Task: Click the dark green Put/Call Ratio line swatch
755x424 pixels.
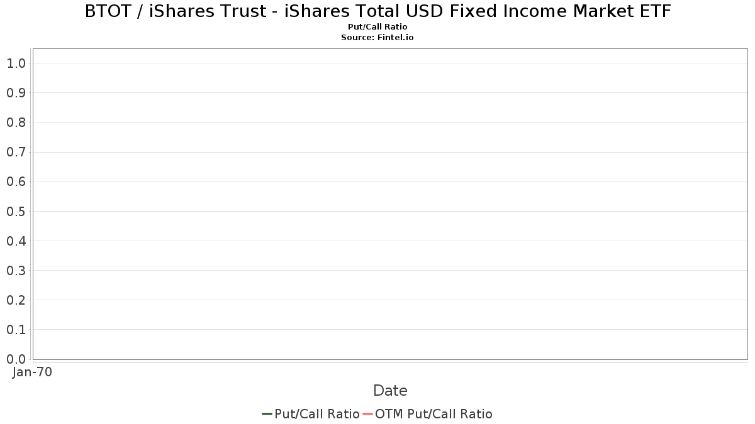Action: click(x=267, y=414)
